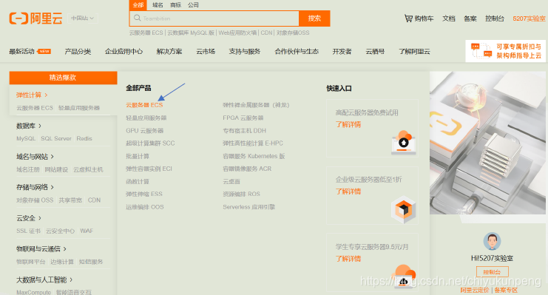Open 合作伙伴与生态 menu item

297,51
